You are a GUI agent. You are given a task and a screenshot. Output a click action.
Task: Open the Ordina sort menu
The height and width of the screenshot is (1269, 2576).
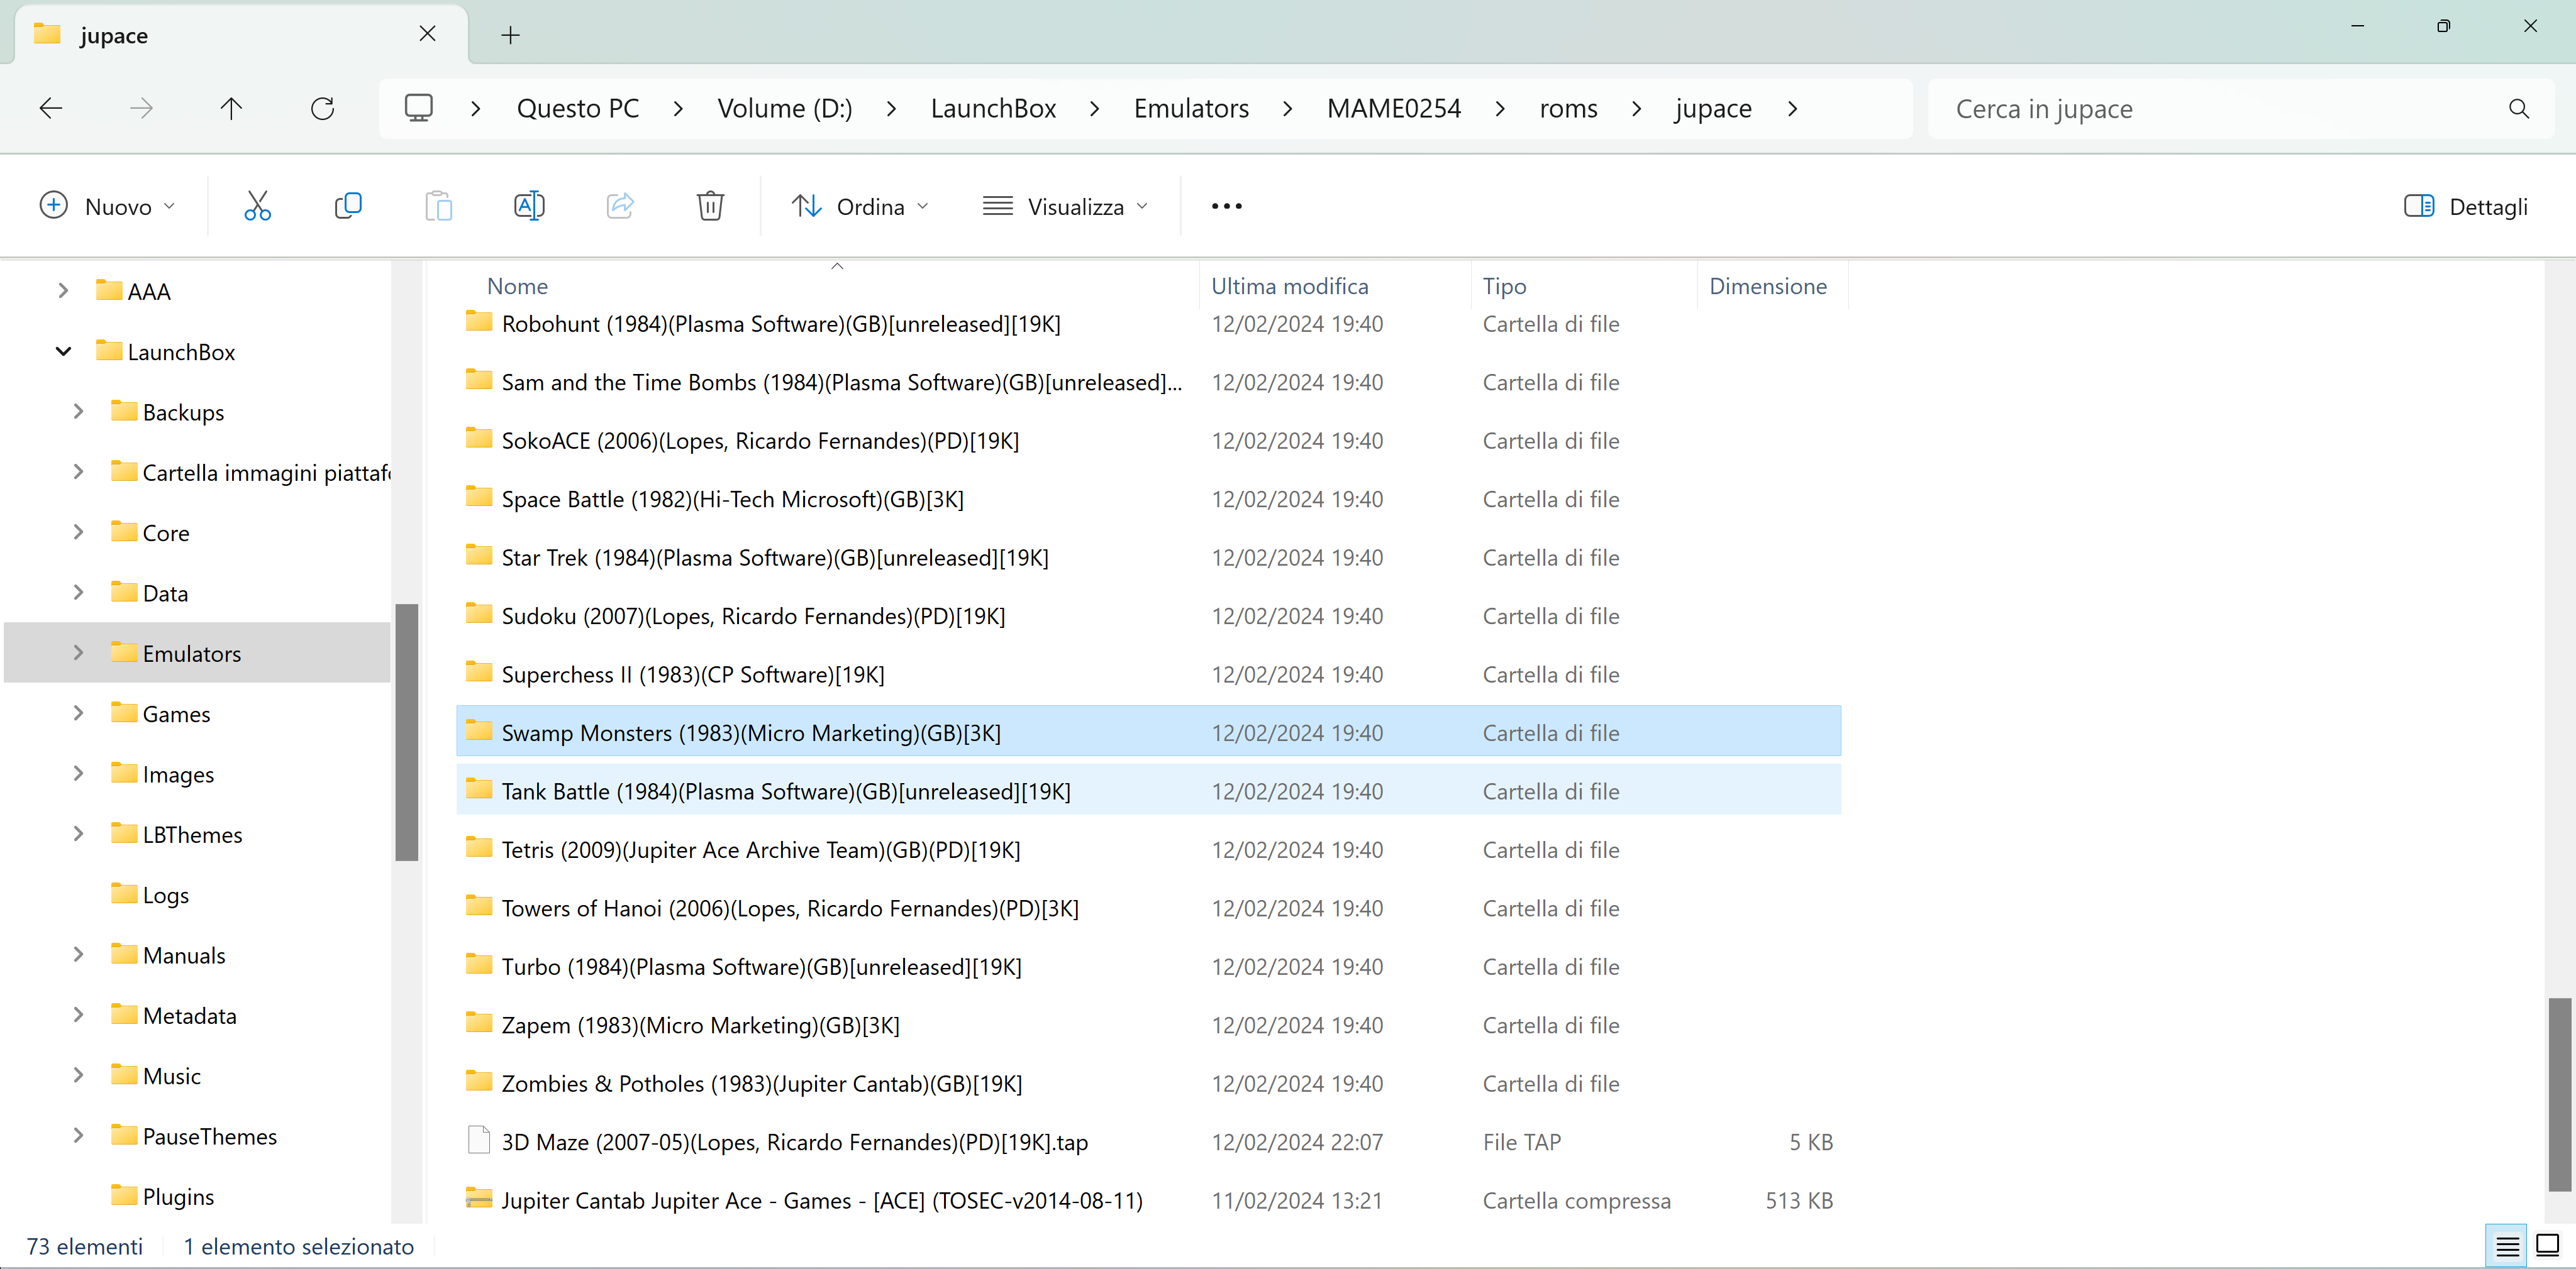click(860, 206)
